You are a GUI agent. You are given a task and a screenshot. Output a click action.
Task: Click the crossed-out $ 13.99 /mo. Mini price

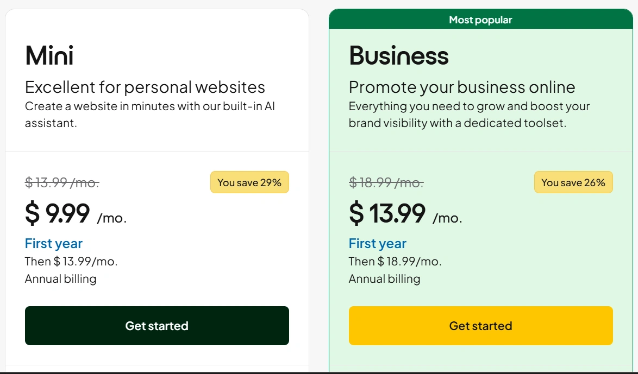click(62, 183)
